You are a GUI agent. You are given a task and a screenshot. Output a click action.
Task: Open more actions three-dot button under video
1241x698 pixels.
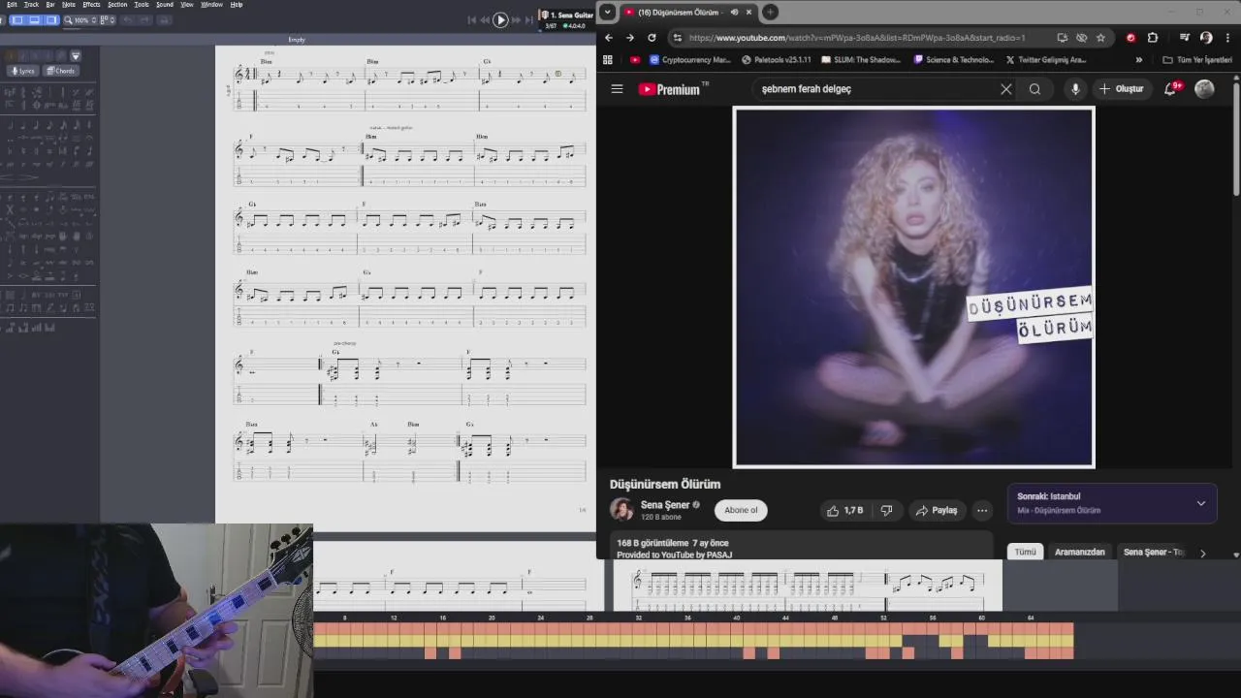(982, 511)
